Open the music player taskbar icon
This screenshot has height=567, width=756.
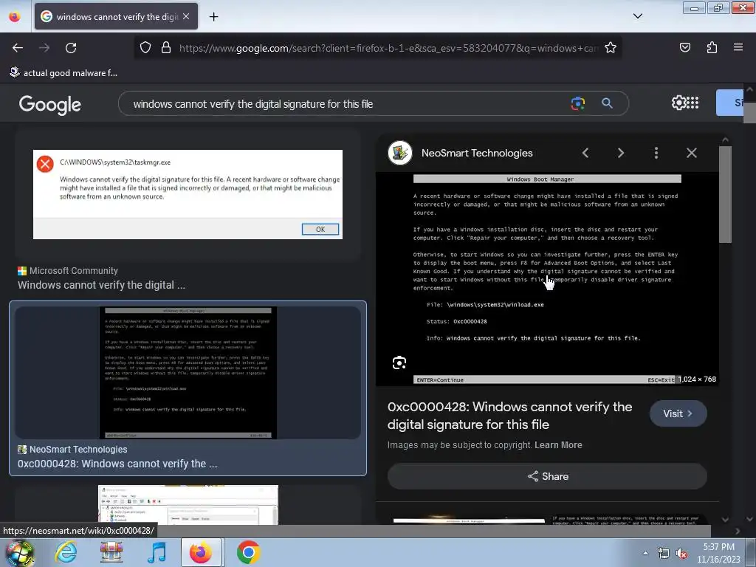point(157,552)
